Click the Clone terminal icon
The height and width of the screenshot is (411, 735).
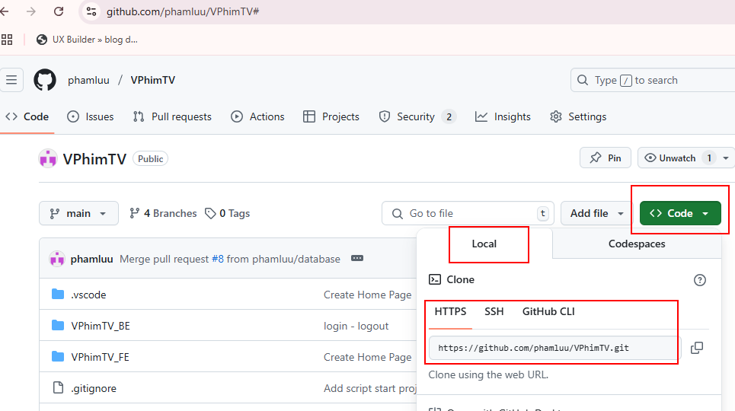coord(435,279)
